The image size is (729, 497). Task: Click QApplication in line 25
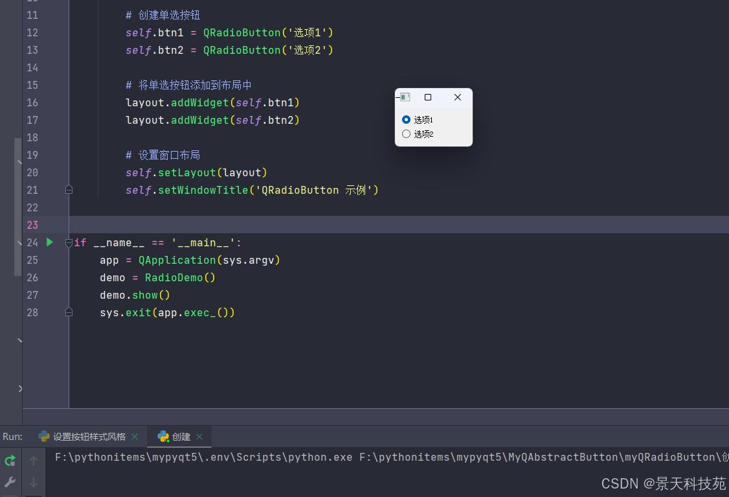177,260
